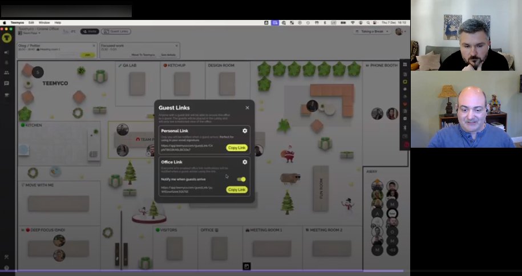The height and width of the screenshot is (276, 522).
Task: Click the bearded man's video tile
Action: click(x=466, y=35)
